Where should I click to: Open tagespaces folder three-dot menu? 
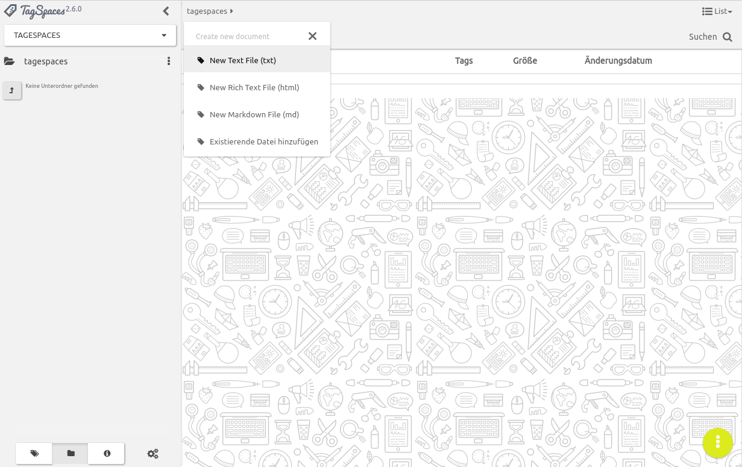169,61
